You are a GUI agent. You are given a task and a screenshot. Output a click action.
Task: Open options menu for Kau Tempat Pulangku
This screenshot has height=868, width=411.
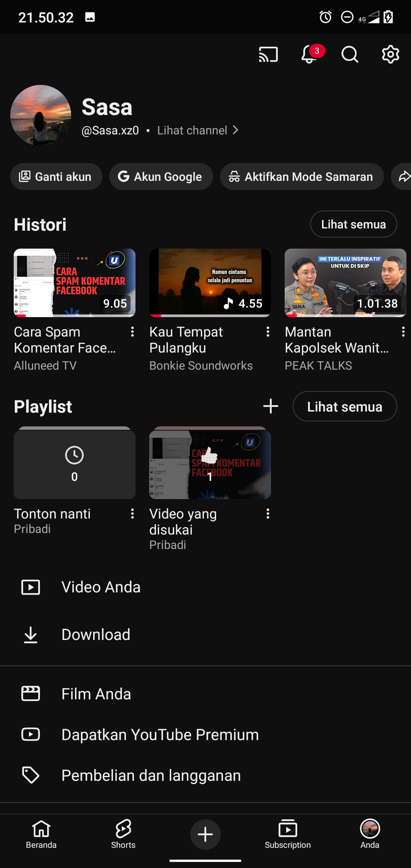(268, 332)
